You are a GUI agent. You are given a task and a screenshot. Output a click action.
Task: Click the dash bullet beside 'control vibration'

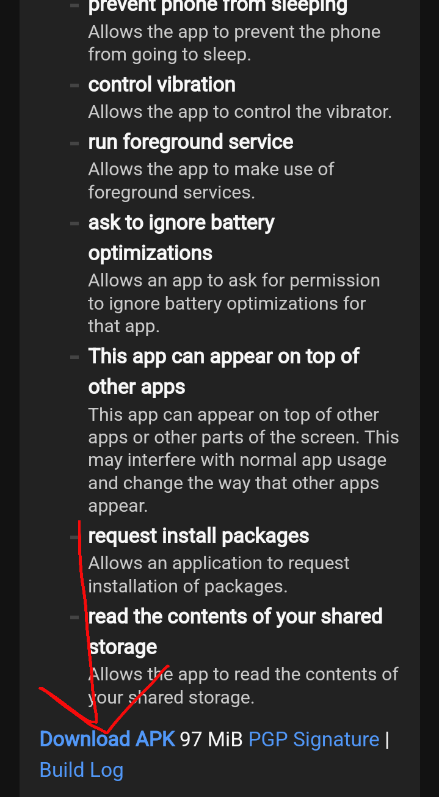pos(74,86)
